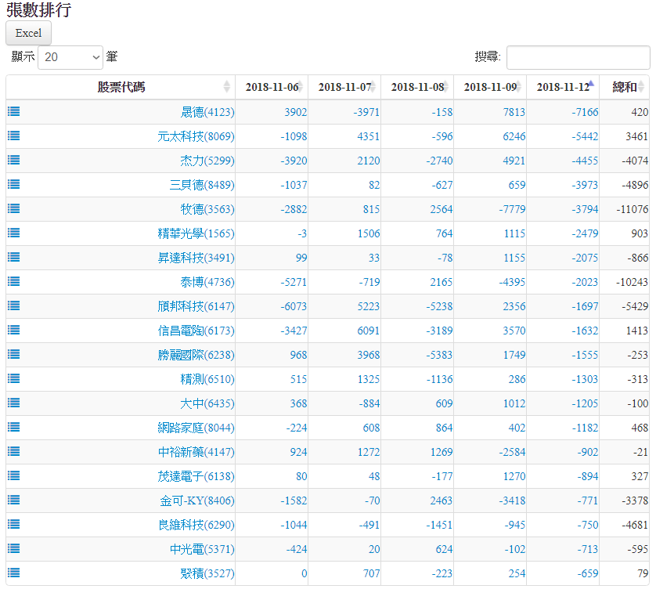Click the list icon beside 元太科技(8069)
656x589 pixels.
point(13,136)
